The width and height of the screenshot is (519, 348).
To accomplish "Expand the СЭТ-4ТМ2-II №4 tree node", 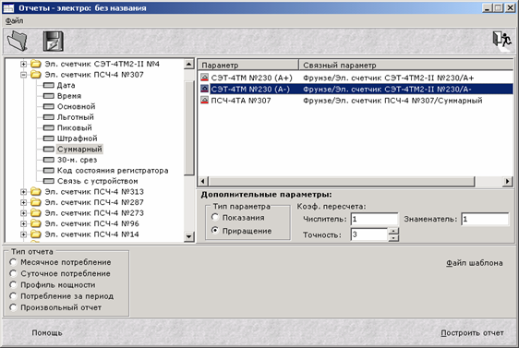I will pyautogui.click(x=23, y=64).
